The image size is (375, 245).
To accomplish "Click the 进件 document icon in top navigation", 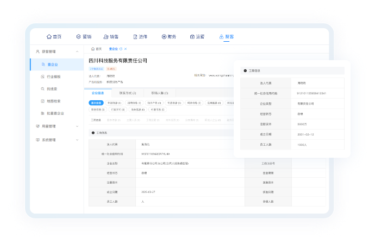I will (135, 37).
